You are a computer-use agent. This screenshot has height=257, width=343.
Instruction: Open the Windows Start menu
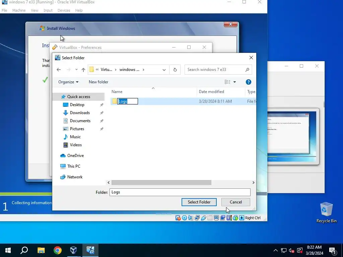point(8,250)
